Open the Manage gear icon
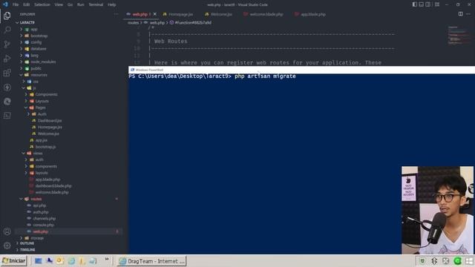This screenshot has width=475, height=267. click(x=7, y=245)
